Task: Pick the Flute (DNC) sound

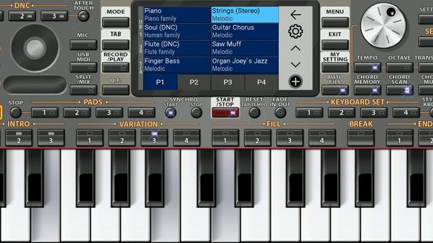Action: pos(177,48)
